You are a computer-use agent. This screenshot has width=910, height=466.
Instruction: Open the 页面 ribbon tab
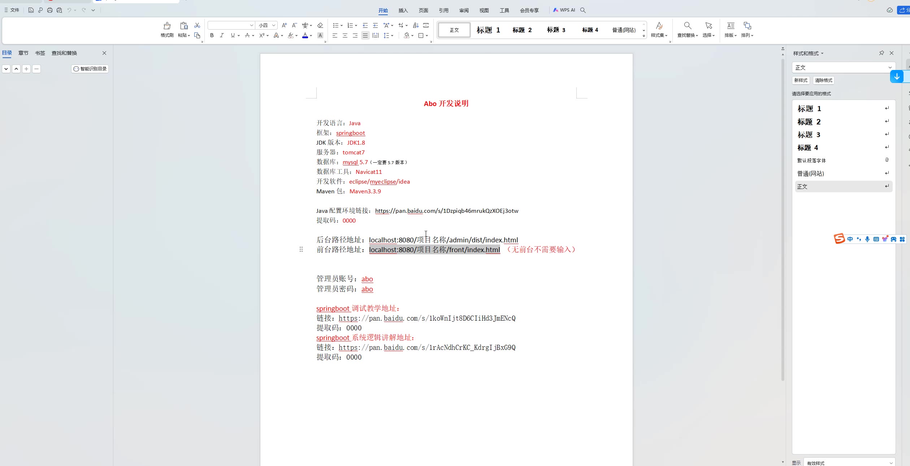pyautogui.click(x=424, y=10)
